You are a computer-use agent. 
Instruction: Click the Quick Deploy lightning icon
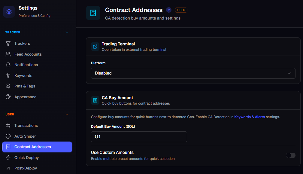tap(8, 157)
